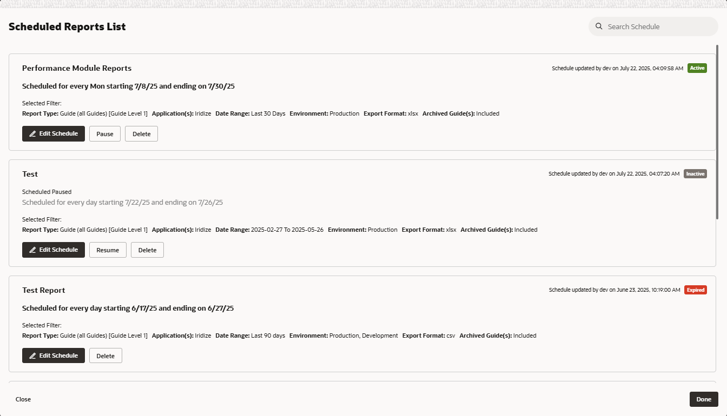Select the Performance Module Reports title
This screenshot has height=416, width=727.
(77, 68)
